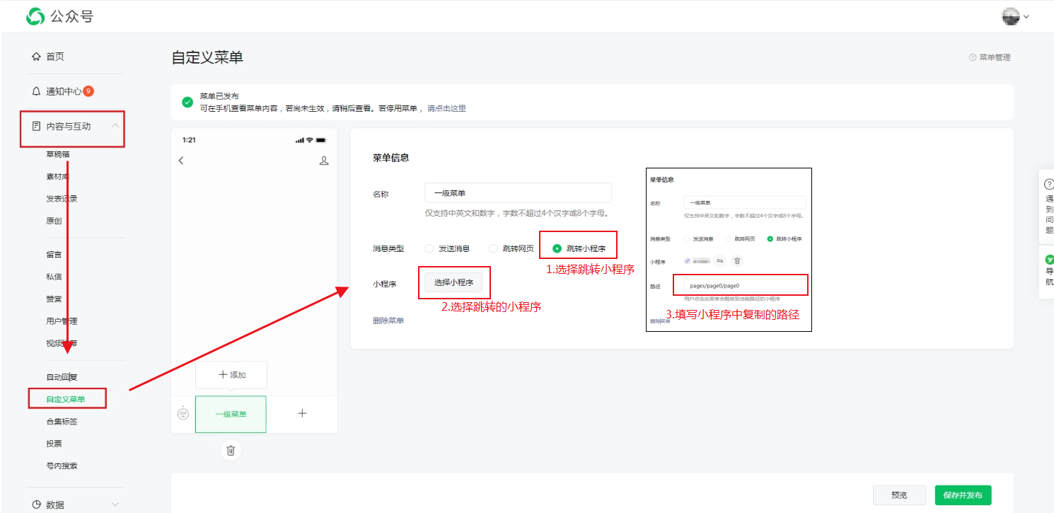Click the profile icon in phone preview
The image size is (1054, 513).
pos(324,161)
